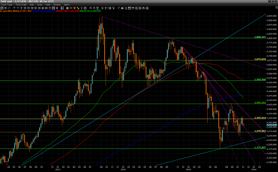Toggle the chart grid (#) icon

click(x=67, y=8)
